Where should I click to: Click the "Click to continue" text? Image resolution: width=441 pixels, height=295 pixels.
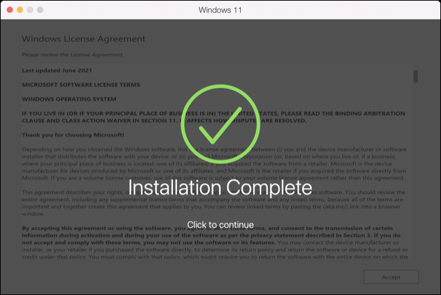point(220,224)
